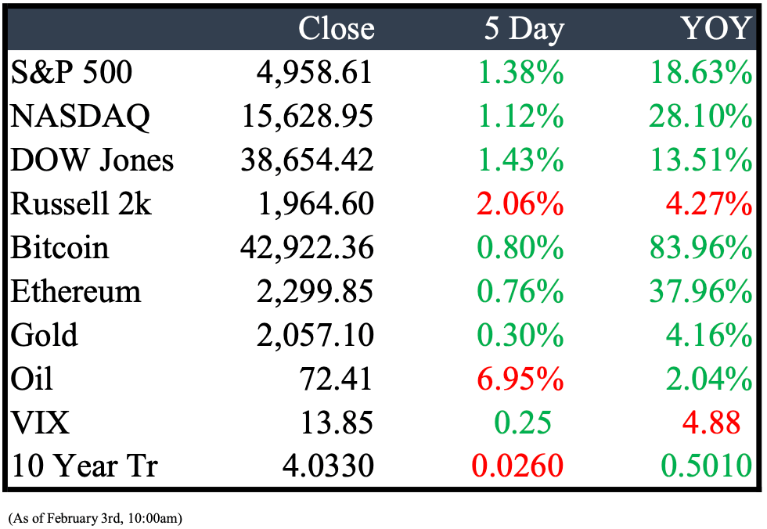
Task: Select the As of February 3rd footnote
Action: point(95,518)
